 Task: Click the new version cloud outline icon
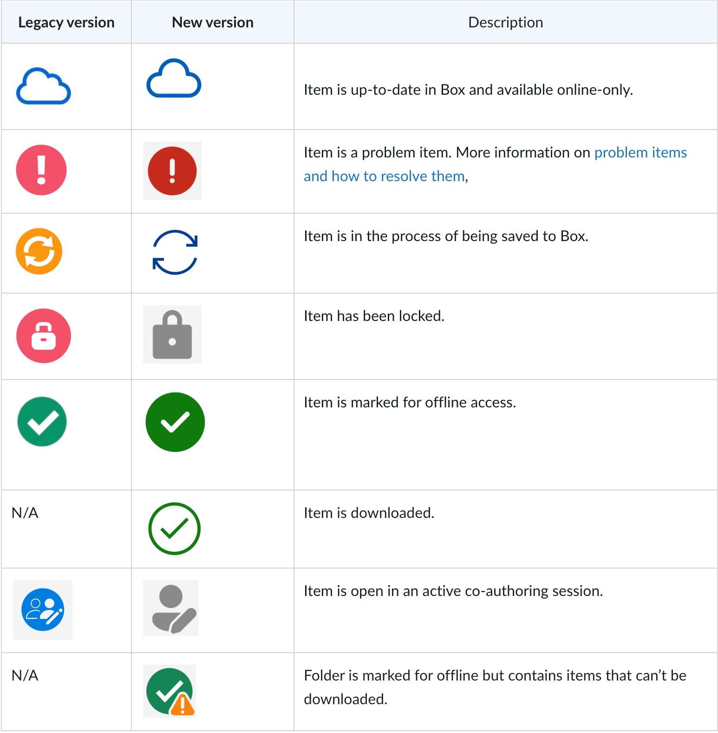click(x=174, y=78)
